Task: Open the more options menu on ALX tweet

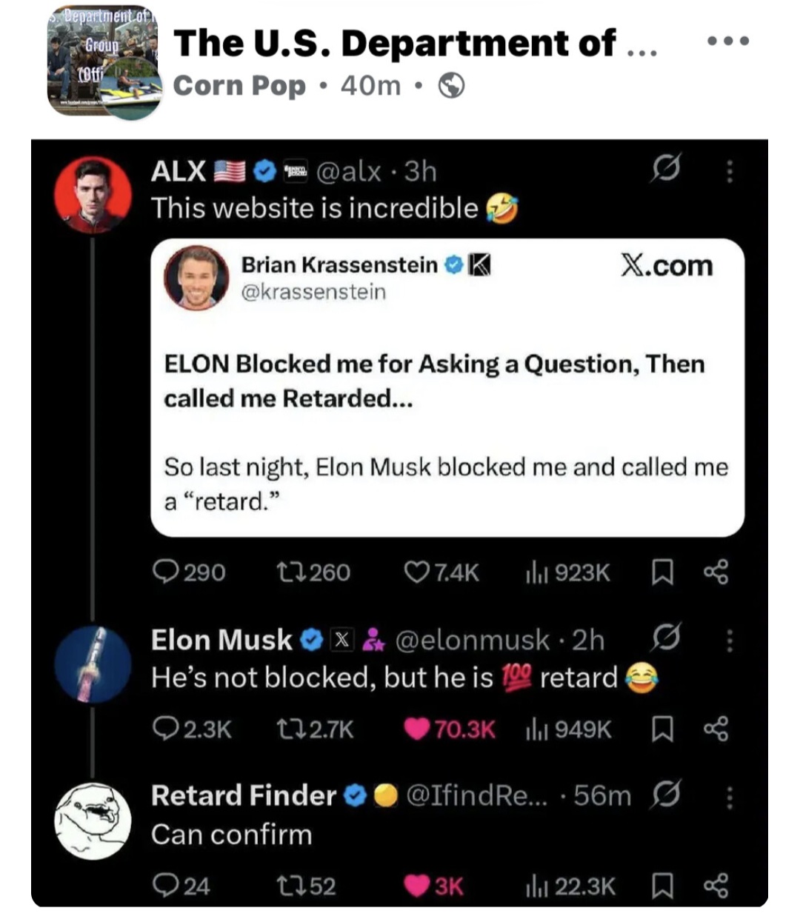Action: 730,171
